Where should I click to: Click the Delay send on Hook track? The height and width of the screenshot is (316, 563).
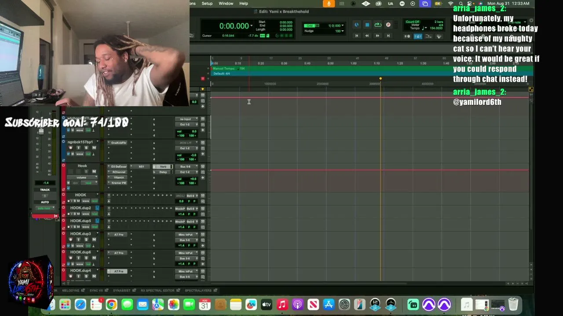click(x=163, y=172)
